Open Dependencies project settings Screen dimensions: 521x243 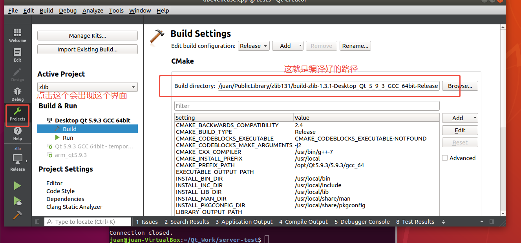(x=65, y=199)
